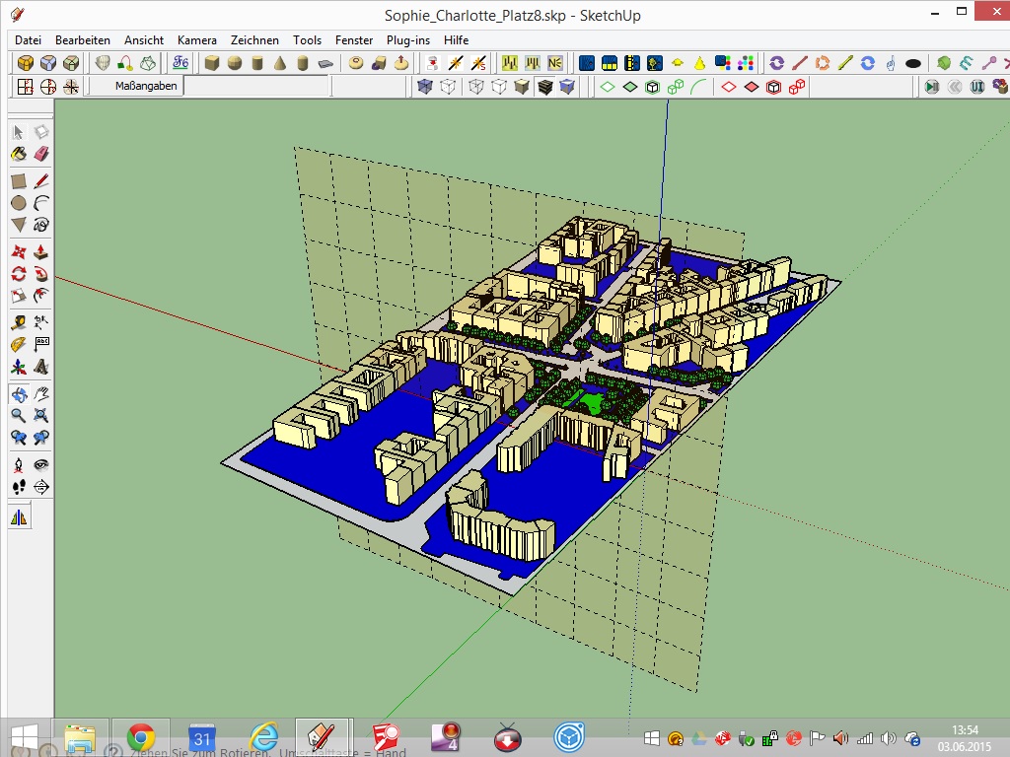Click the cone shape icon
1010x757 pixels.
pyautogui.click(x=280, y=63)
